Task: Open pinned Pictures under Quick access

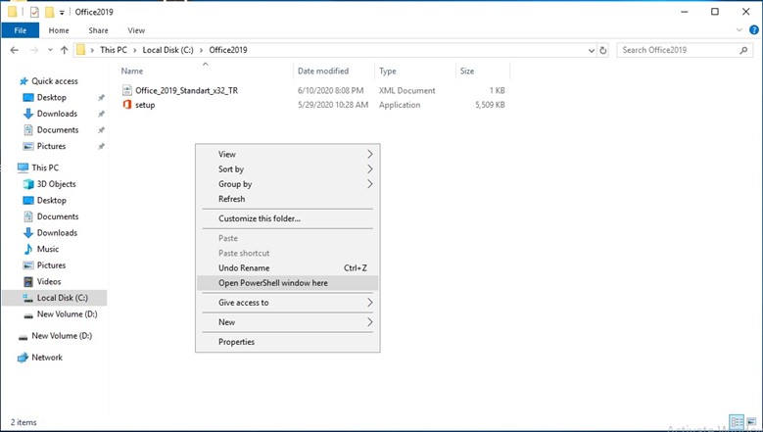Action: click(x=51, y=146)
